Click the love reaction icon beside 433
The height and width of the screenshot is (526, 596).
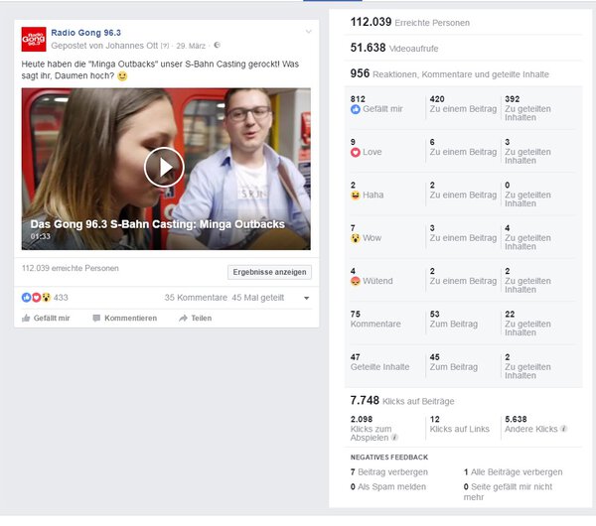(36, 298)
